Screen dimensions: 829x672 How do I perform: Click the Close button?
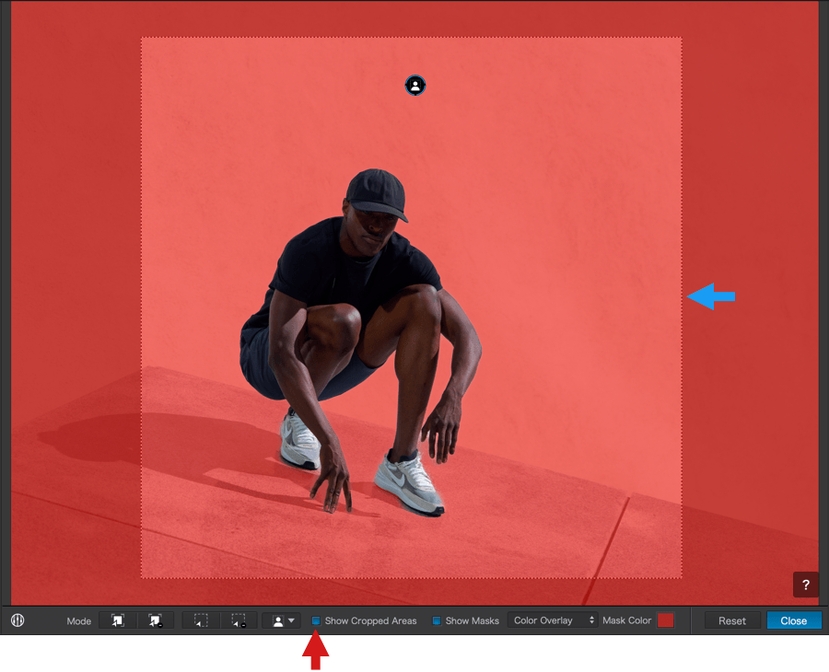[x=794, y=620]
